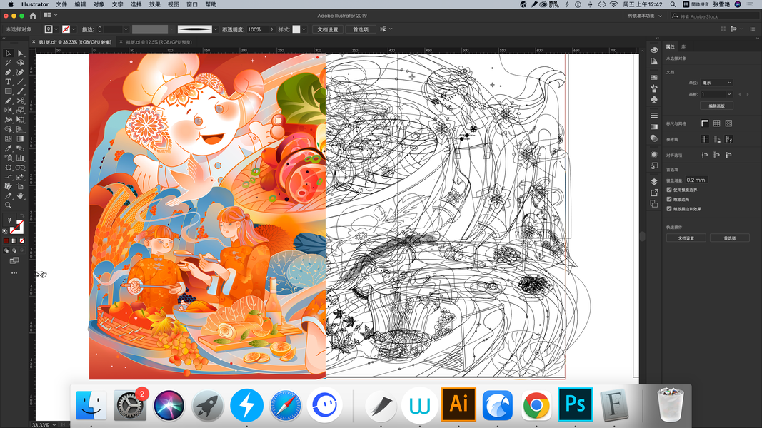This screenshot has width=762, height=428.
Task: Select the Artboard tool
Action: (x=20, y=186)
